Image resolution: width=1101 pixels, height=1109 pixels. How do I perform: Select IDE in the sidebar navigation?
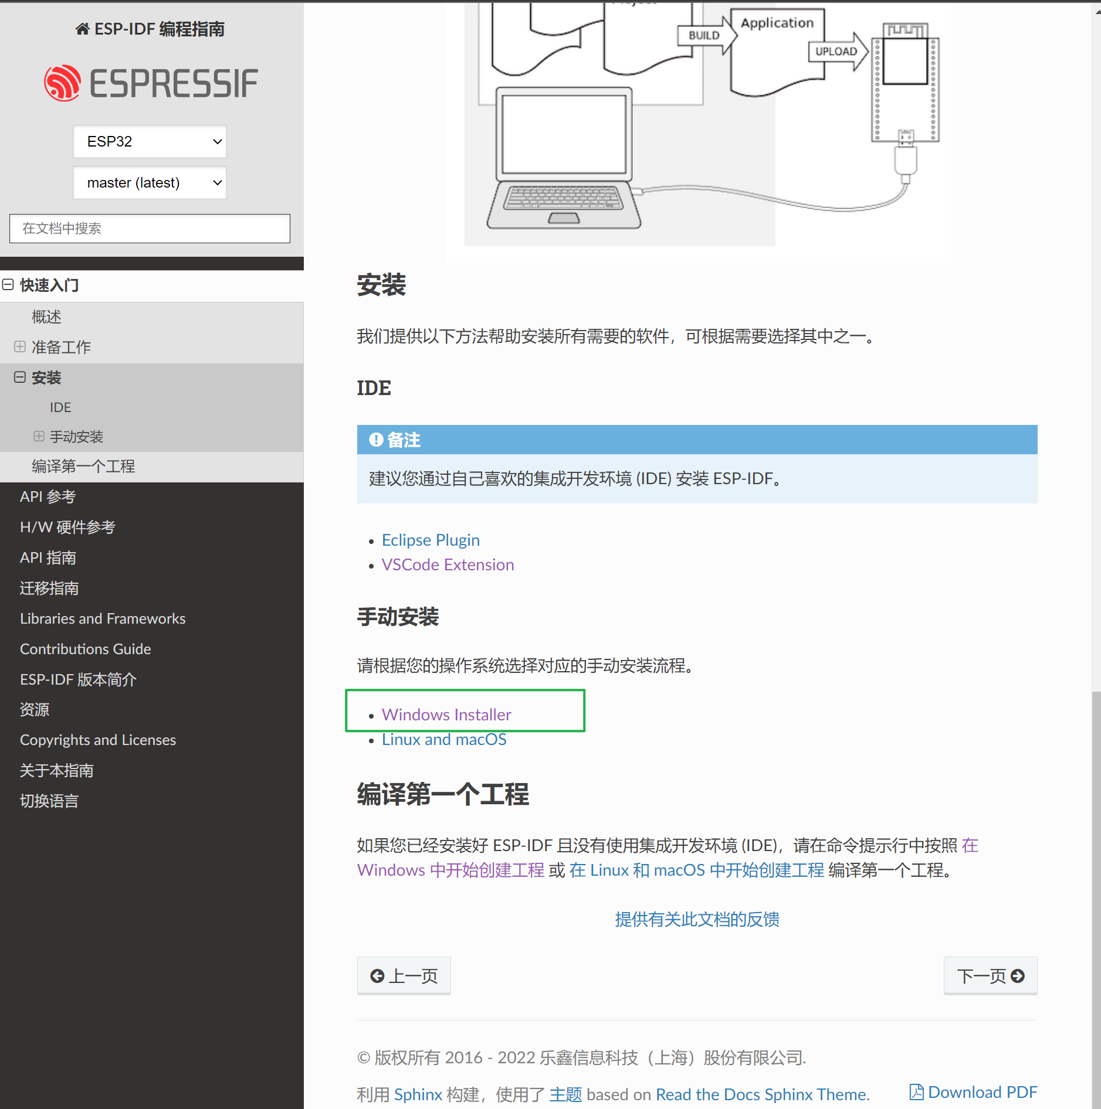point(60,407)
